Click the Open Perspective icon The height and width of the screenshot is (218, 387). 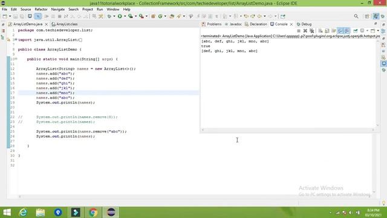(x=367, y=16)
